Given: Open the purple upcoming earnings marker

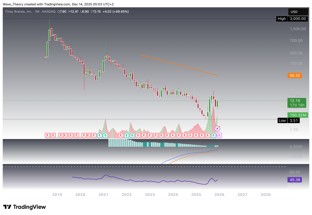Looking at the screenshot, I should (x=219, y=135).
